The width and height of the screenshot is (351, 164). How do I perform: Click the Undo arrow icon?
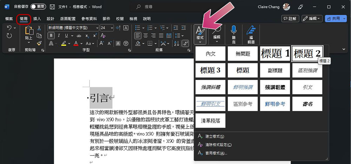[9, 28]
